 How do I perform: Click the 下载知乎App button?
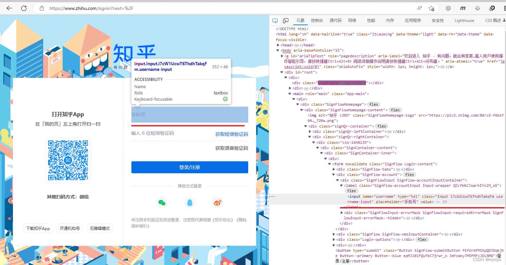coord(38,229)
